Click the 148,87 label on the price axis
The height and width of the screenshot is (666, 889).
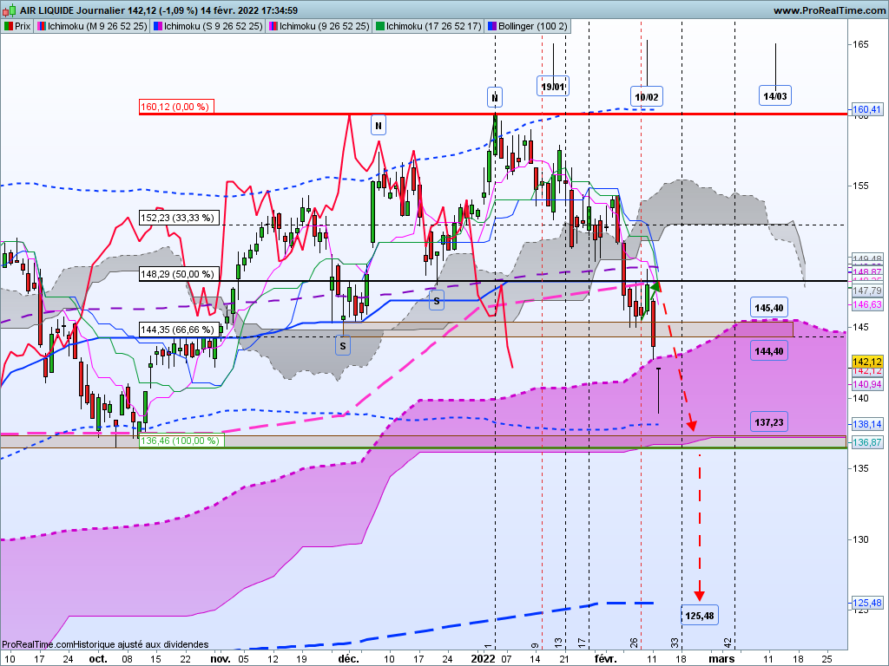[867, 272]
